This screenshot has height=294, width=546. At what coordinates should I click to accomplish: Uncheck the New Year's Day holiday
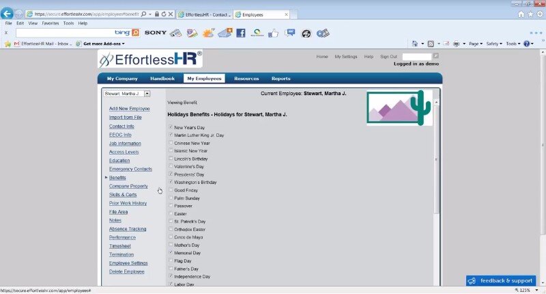[x=171, y=127]
